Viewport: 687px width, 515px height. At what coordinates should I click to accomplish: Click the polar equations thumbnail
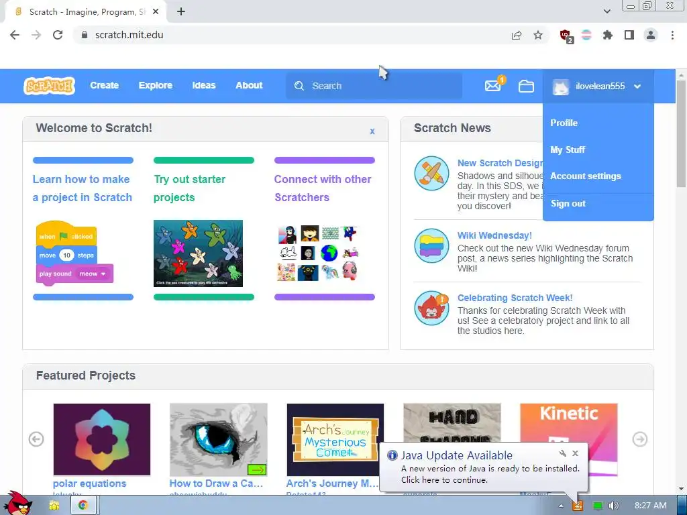click(x=102, y=439)
